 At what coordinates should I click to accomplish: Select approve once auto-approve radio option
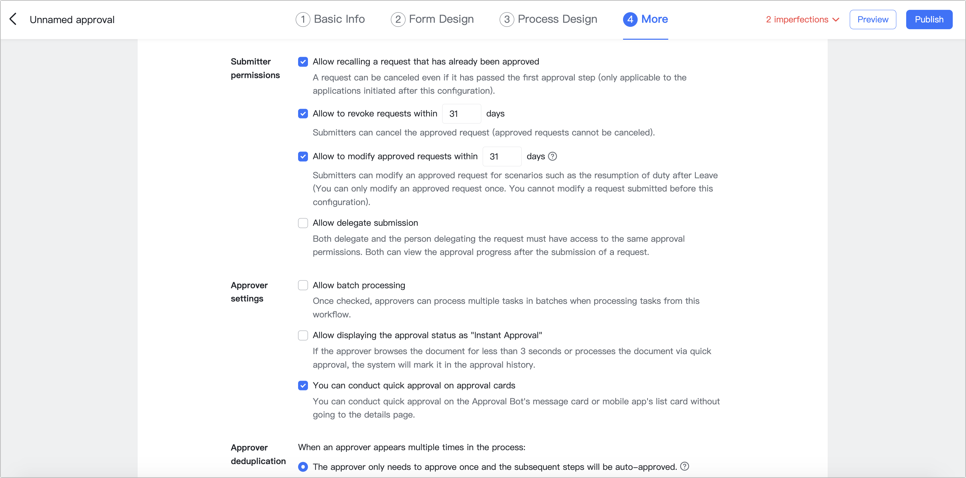click(x=303, y=467)
